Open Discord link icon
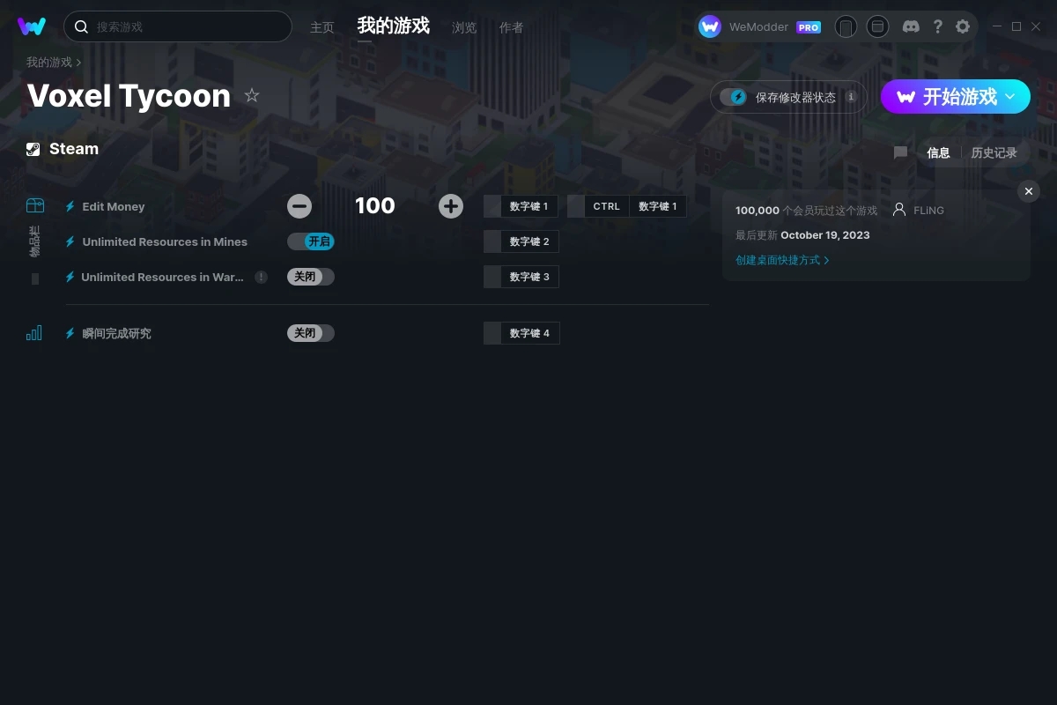Screen dimensions: 1057x705 click(x=912, y=26)
